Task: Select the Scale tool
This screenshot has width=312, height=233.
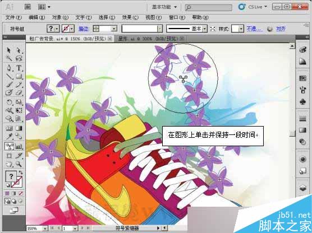Action: (x=19, y=102)
